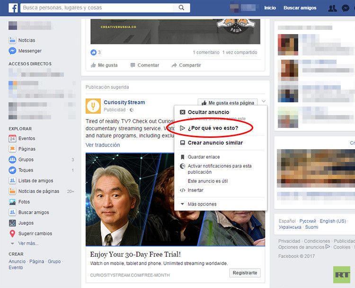
Task: Click the friend requests icon in top bar
Action: point(332,8)
